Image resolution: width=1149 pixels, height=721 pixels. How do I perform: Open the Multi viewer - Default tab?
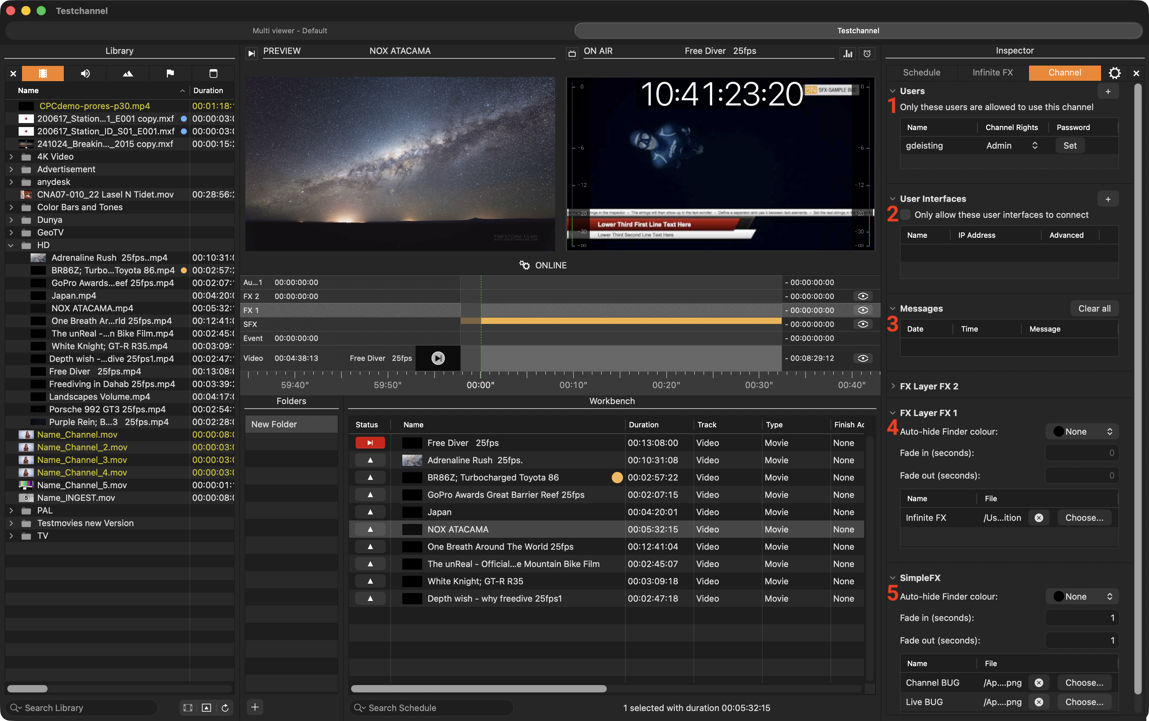[290, 31]
